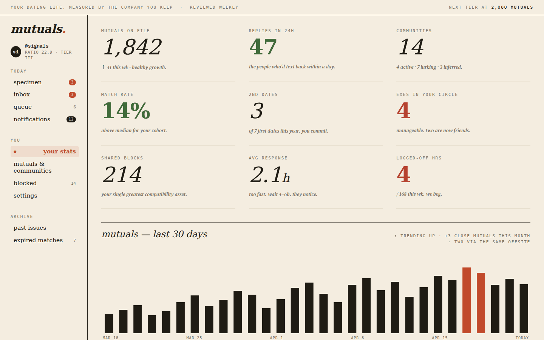Viewport: 544px width, 340px height.
Task: Click 'mutuals — last 30 days' heading
Action: [155, 234]
